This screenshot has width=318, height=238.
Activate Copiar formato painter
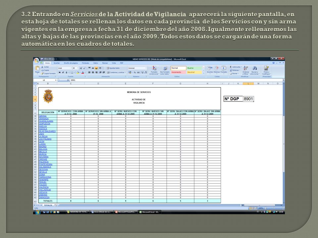tap(48, 73)
